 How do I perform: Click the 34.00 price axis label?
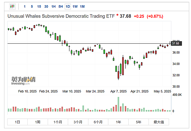pos(176,64)
